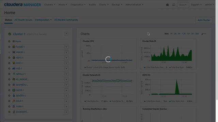Click the health status indicator for ZOOKEEPE..

pyautogui.click(x=9, y=112)
